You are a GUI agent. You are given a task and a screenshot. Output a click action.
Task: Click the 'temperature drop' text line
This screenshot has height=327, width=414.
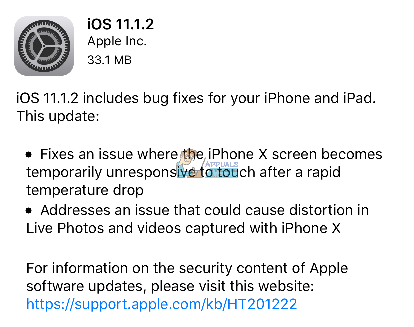85,190
